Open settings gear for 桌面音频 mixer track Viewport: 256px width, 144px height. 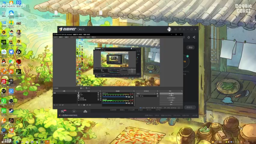pyautogui.click(x=132, y=103)
